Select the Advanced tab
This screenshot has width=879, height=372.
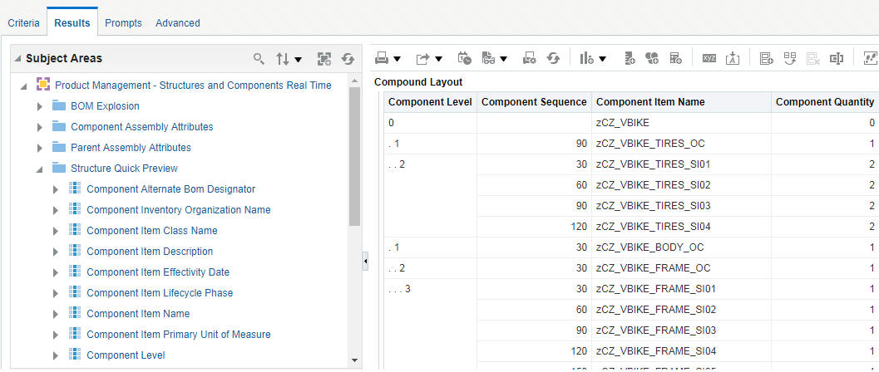pyautogui.click(x=177, y=23)
